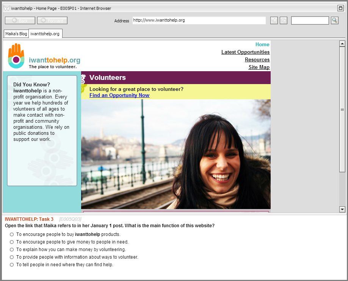
Task: Select the iwanttohelp.org tab
Action: [45, 34]
